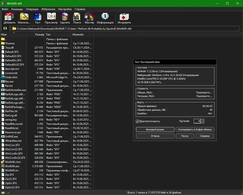Sort files by the Размер column header
This screenshot has width=243, height=195.
click(39, 35)
